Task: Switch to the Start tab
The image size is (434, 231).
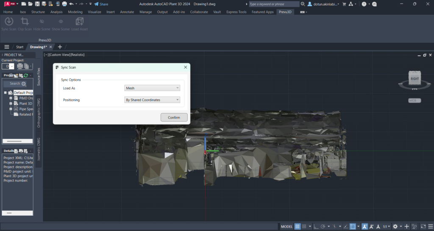Action: (19, 47)
